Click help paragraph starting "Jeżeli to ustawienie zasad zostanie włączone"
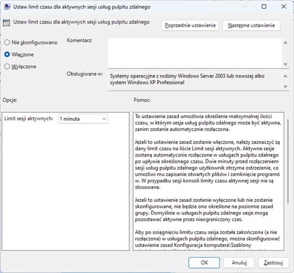This screenshot has width=294, height=273. [x=207, y=164]
